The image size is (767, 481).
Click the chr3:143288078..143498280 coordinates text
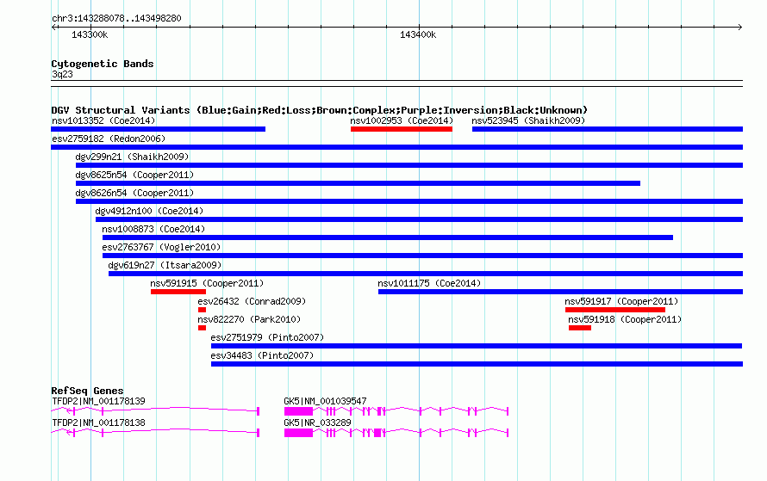point(116,19)
